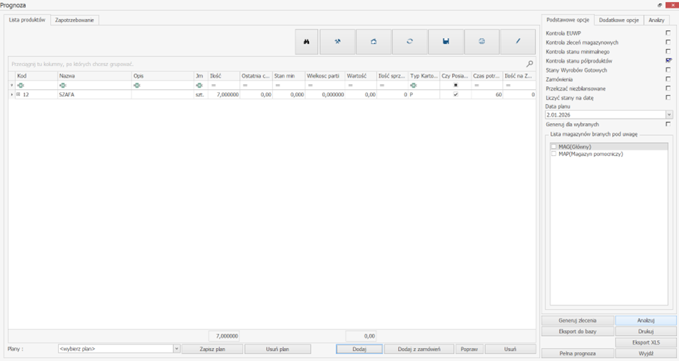
Task: Open the Plany plan selection dropdown
Action: pos(177,349)
